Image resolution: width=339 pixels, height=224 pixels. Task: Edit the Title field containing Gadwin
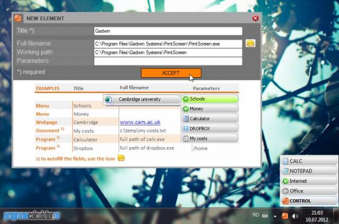[x=168, y=31]
